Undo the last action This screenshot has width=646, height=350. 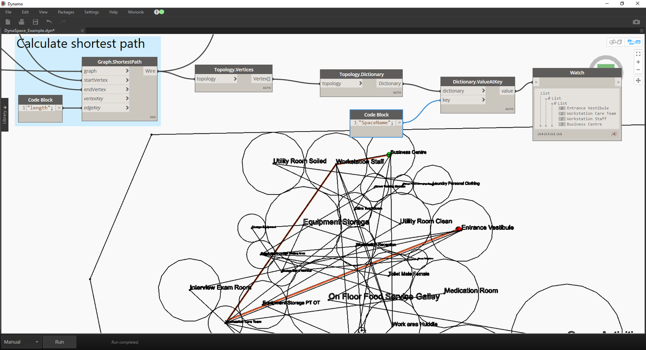click(49, 22)
